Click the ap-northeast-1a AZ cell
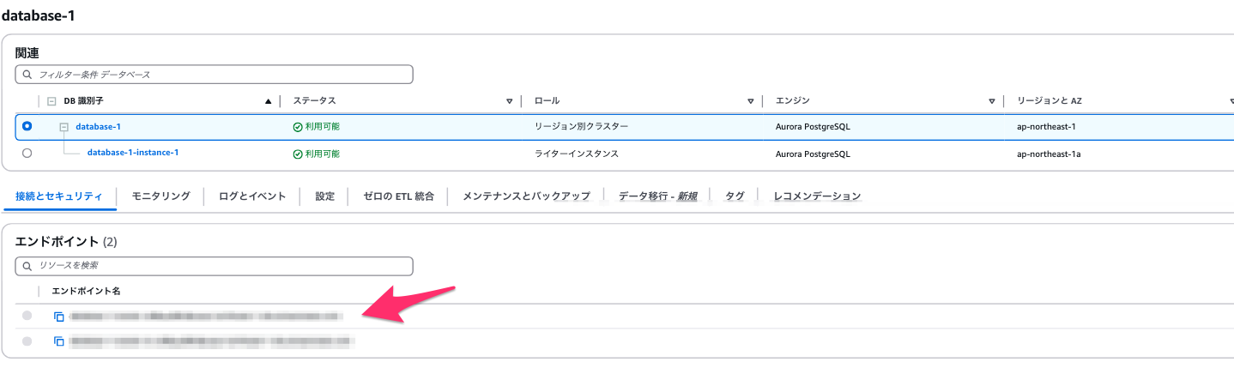 click(x=1048, y=154)
